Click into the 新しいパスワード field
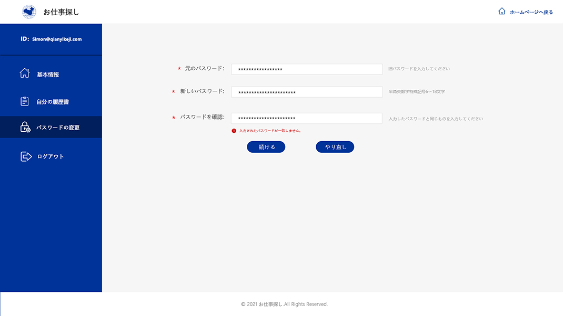The image size is (563, 316). (x=307, y=92)
